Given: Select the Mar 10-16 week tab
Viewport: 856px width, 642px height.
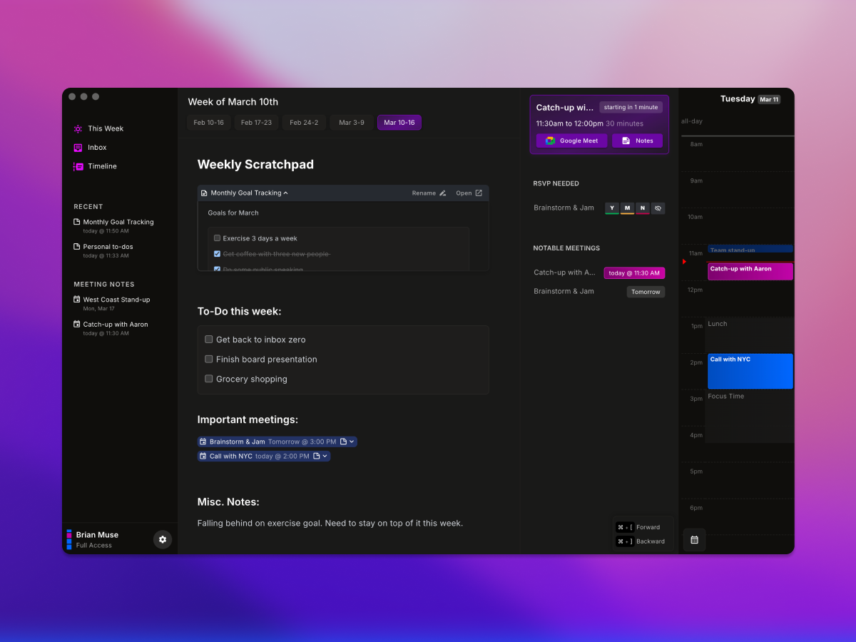Looking at the screenshot, I should [399, 123].
